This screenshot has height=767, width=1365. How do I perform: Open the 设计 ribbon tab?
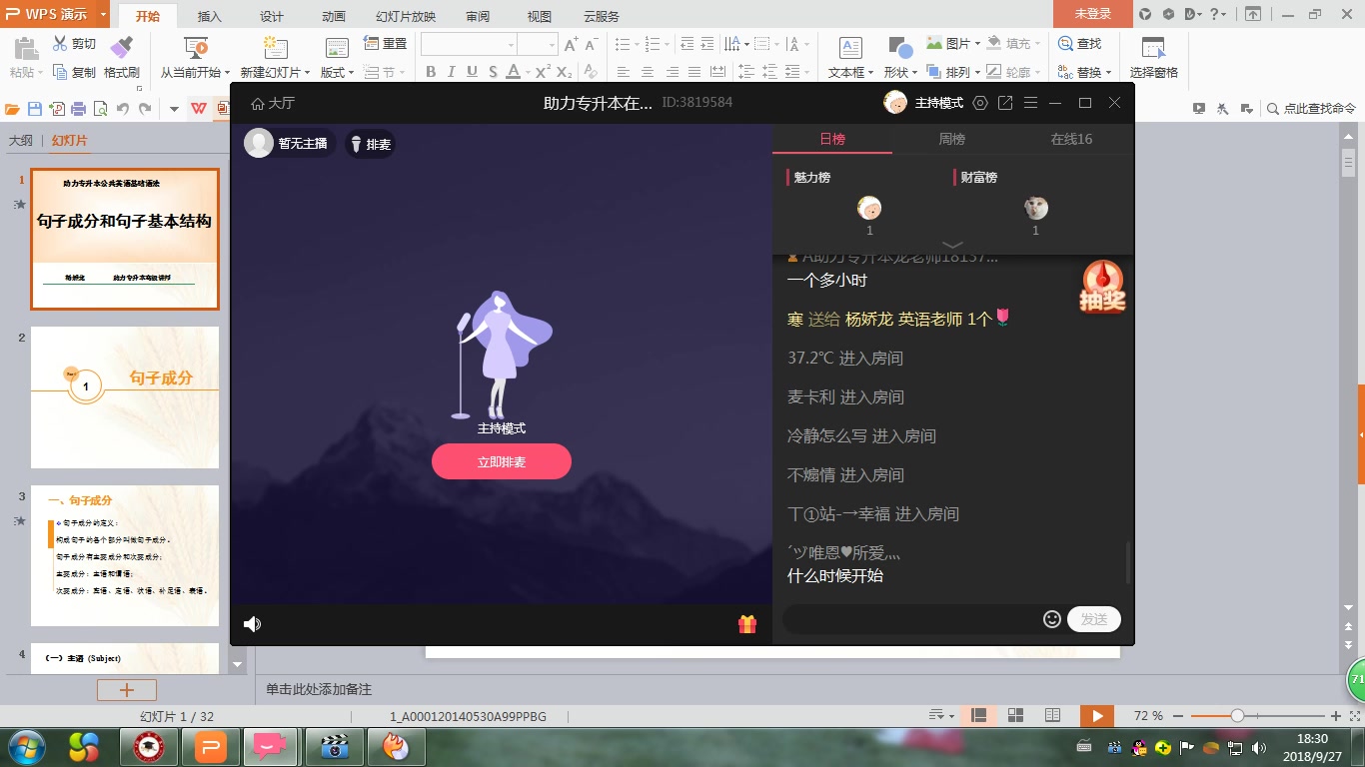(271, 16)
